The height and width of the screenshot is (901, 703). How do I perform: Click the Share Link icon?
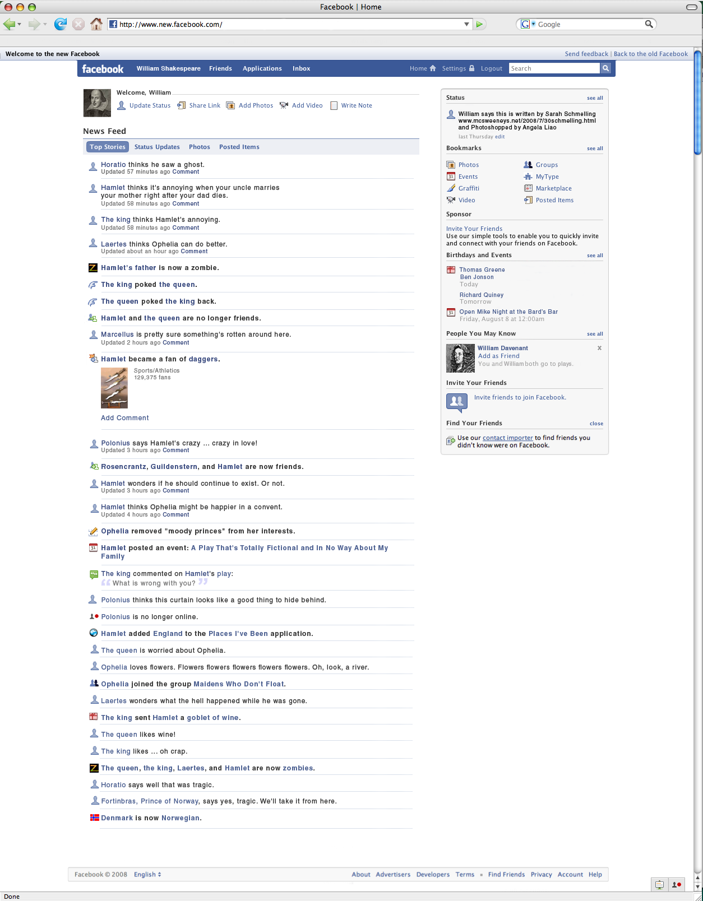click(181, 105)
